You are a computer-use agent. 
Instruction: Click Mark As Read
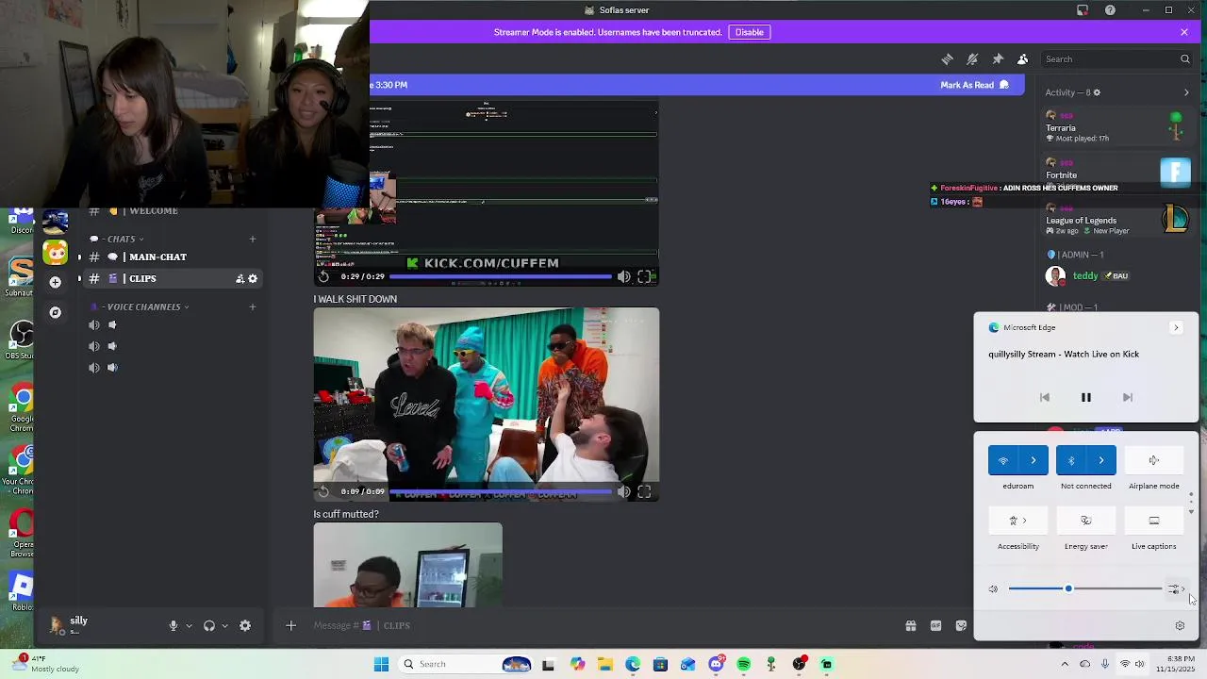click(x=975, y=85)
